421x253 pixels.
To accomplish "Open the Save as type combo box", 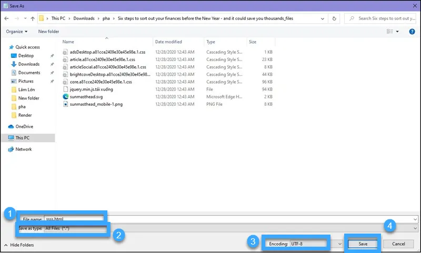I will [231, 228].
